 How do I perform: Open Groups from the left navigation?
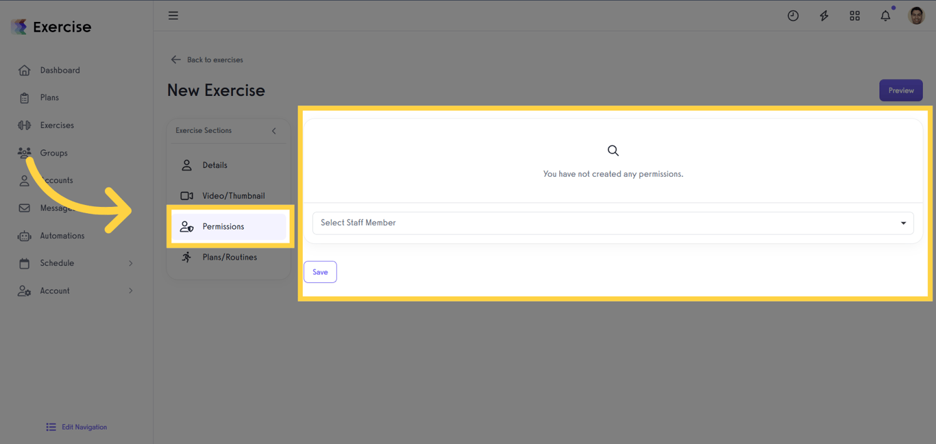[x=55, y=152]
